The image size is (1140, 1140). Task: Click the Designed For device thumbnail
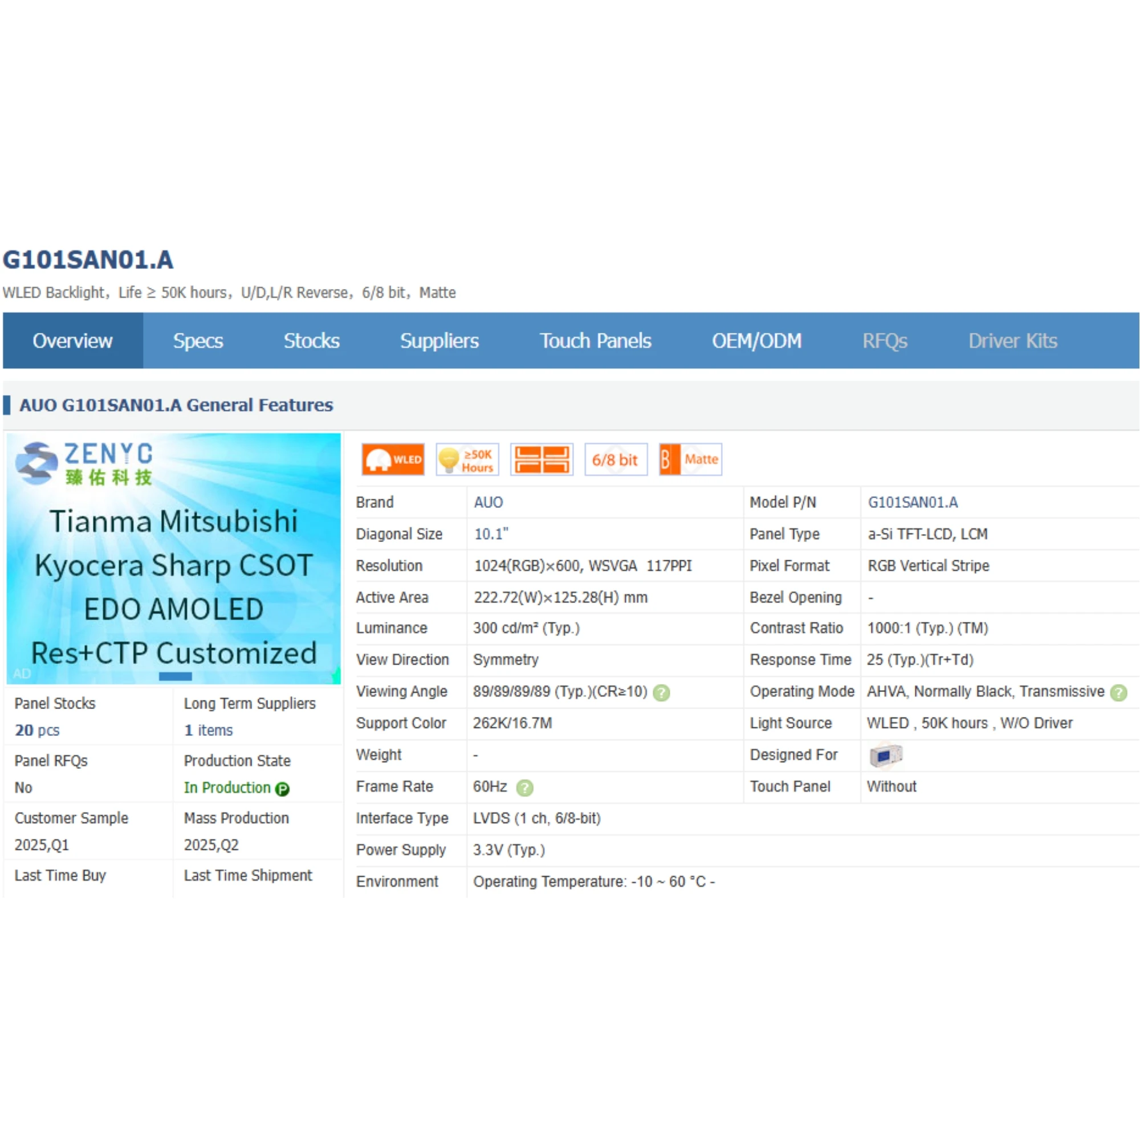pyautogui.click(x=886, y=755)
